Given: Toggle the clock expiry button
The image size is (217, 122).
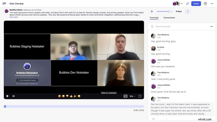Looking at the screenshot, I should pyautogui.click(x=188, y=11).
